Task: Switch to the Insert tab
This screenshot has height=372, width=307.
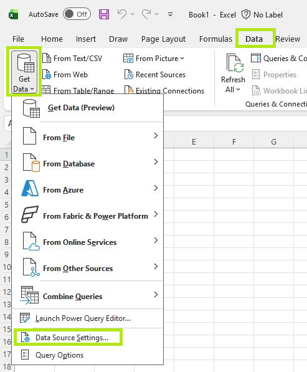Action: tap(86, 39)
